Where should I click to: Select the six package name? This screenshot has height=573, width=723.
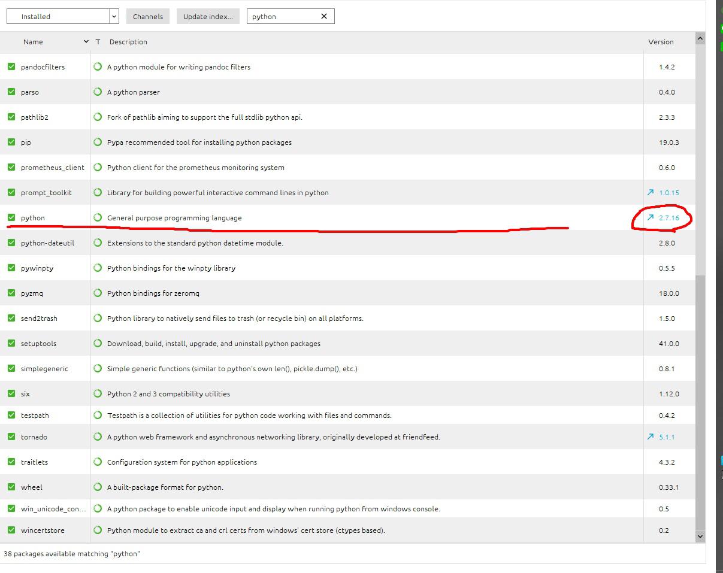tap(25, 394)
